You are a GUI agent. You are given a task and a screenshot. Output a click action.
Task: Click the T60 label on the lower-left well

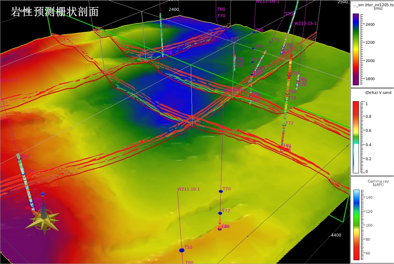coord(26,157)
